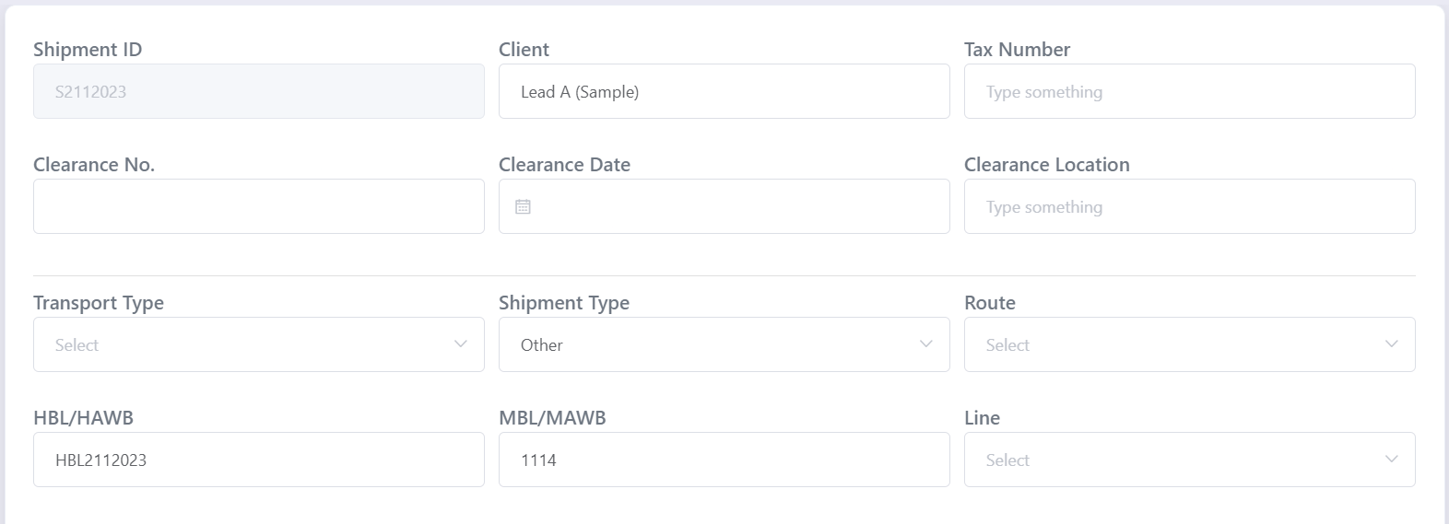Image resolution: width=1449 pixels, height=524 pixels.
Task: Click the disabled Shipment ID field S2112023
Action: tap(259, 91)
